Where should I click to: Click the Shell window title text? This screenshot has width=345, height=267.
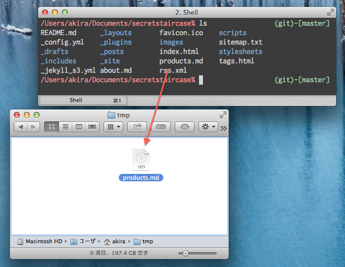pos(187,12)
